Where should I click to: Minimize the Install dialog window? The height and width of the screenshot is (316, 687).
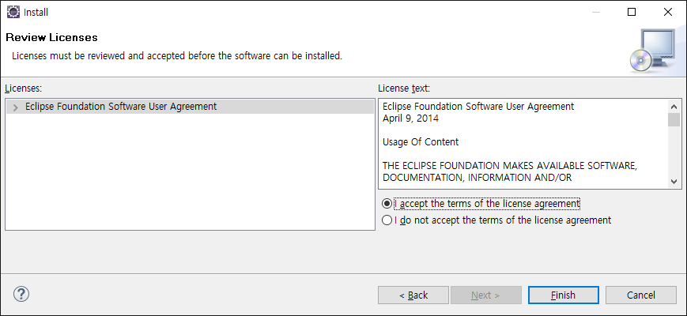[x=595, y=12]
